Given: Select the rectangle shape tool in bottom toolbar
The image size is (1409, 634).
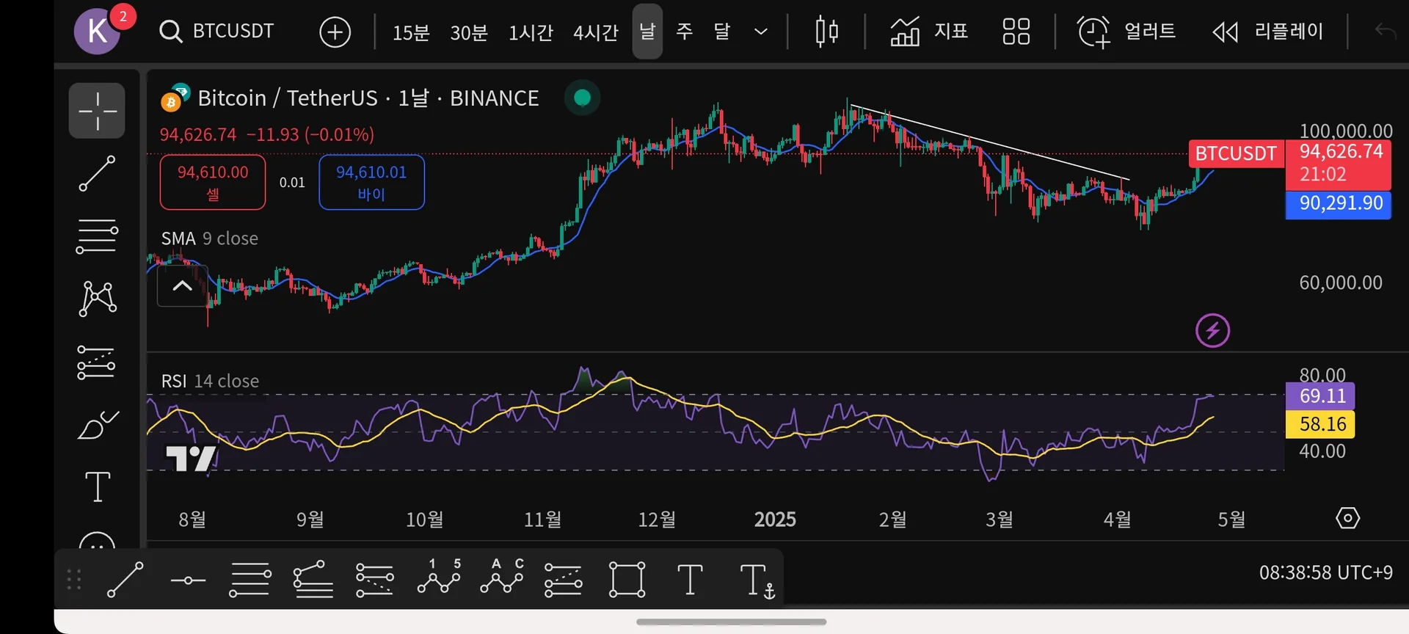Looking at the screenshot, I should (627, 580).
